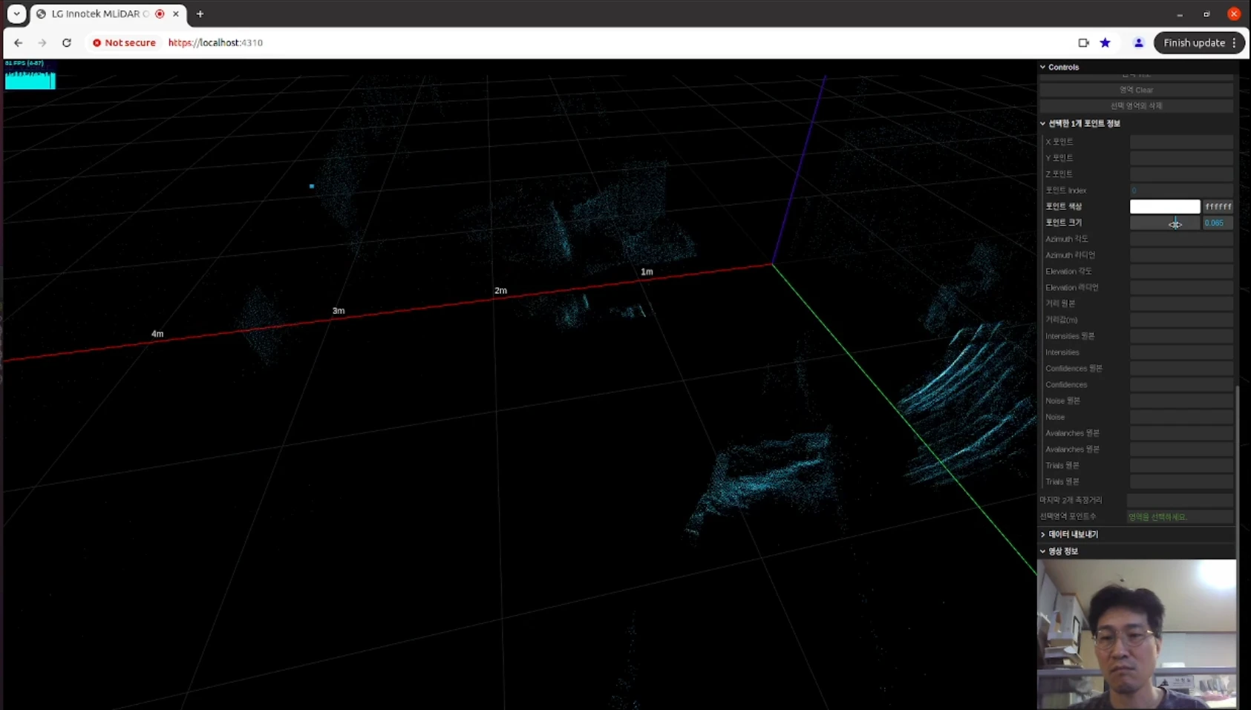The height and width of the screenshot is (710, 1251).
Task: Click the Elevation 각도 value field
Action: click(1181, 272)
